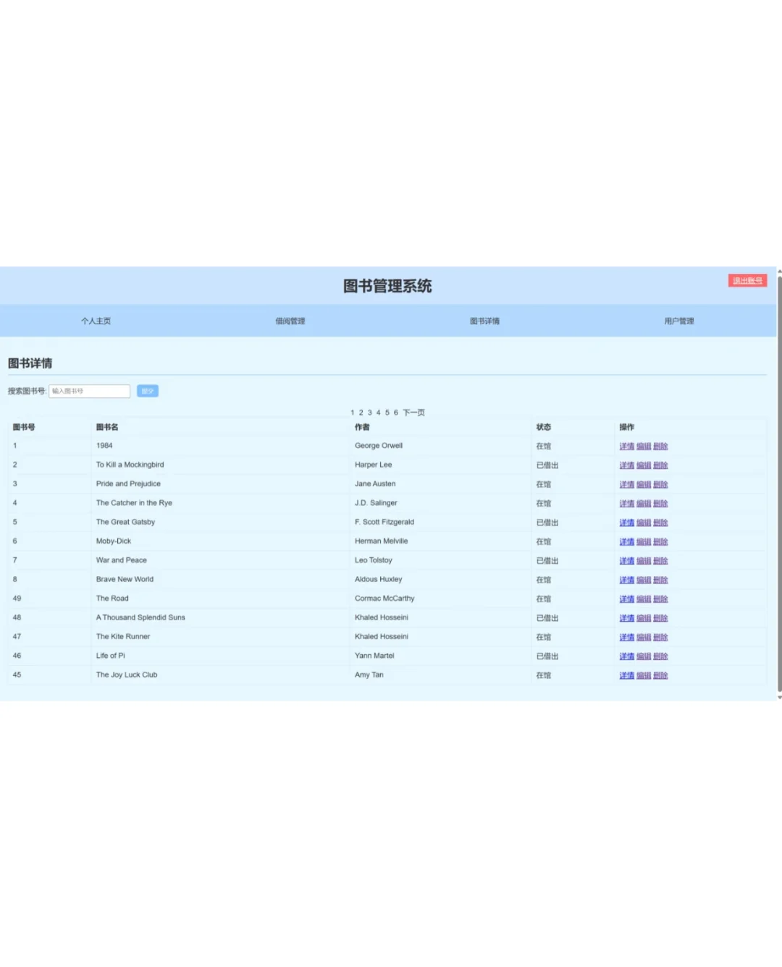
Task: Delete the book Pride and Prejudice
Action: pyautogui.click(x=660, y=484)
